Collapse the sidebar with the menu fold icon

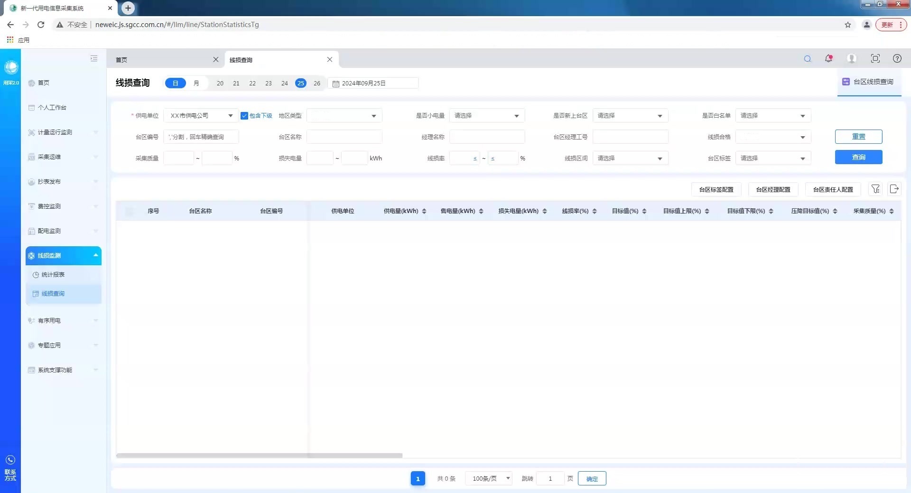pyautogui.click(x=94, y=58)
